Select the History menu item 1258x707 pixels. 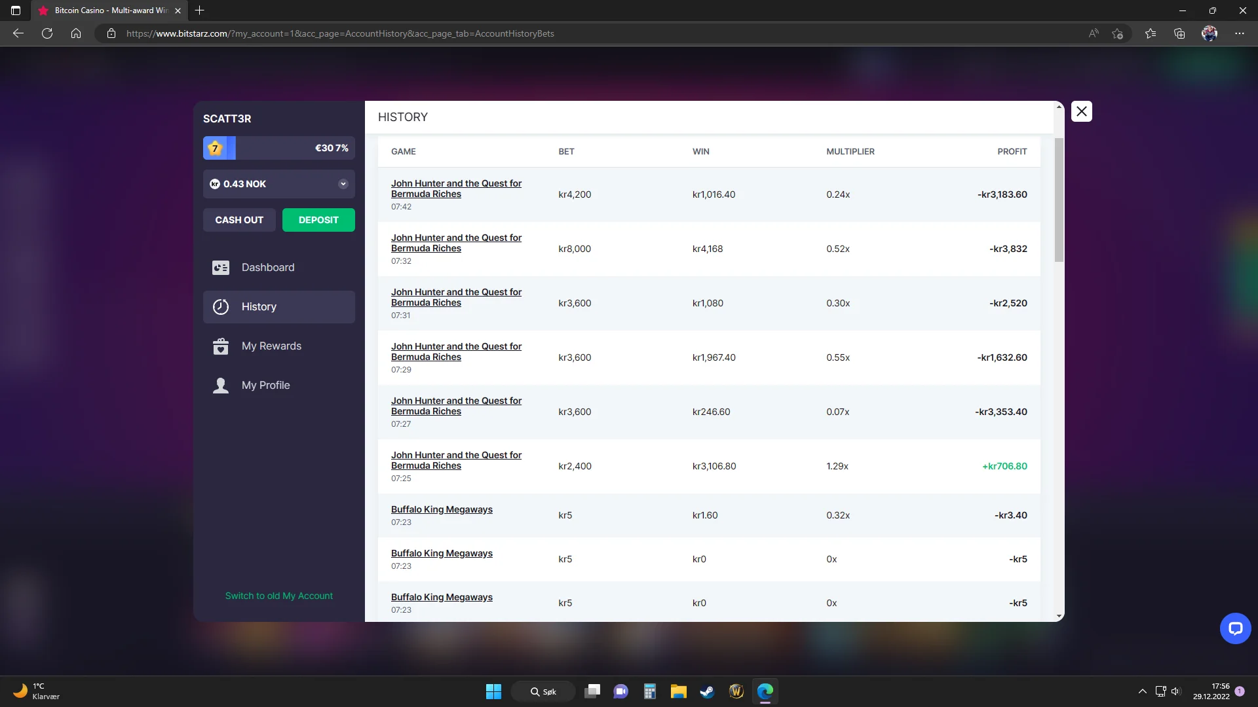pyautogui.click(x=279, y=307)
